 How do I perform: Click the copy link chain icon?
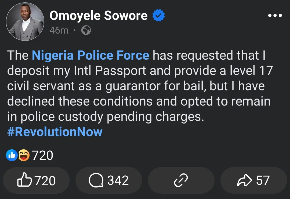[181, 180]
